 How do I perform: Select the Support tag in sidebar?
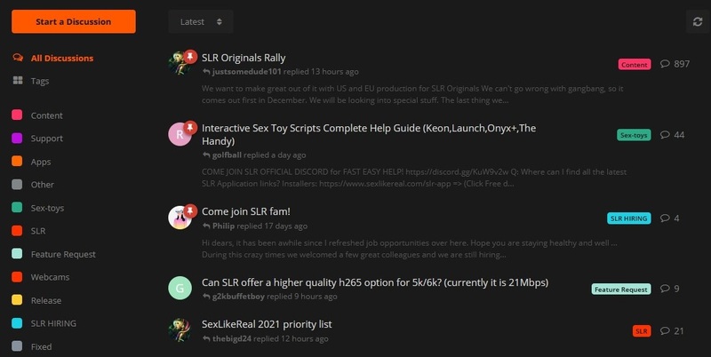(x=46, y=139)
